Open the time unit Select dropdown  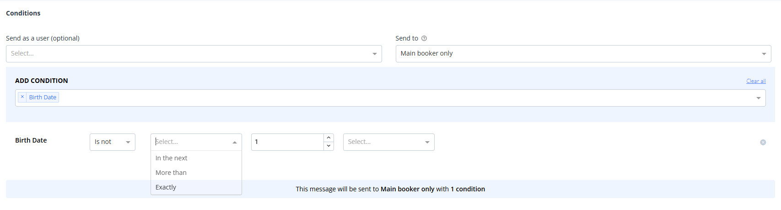coord(388,142)
